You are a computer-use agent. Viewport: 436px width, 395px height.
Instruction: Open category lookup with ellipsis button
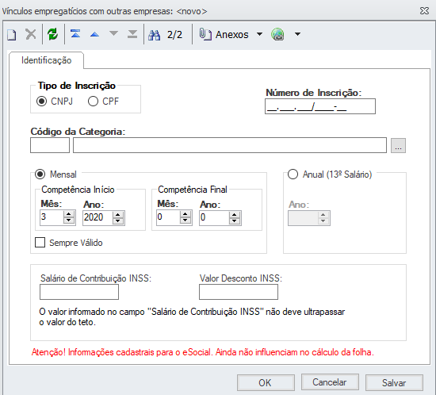coord(398,145)
